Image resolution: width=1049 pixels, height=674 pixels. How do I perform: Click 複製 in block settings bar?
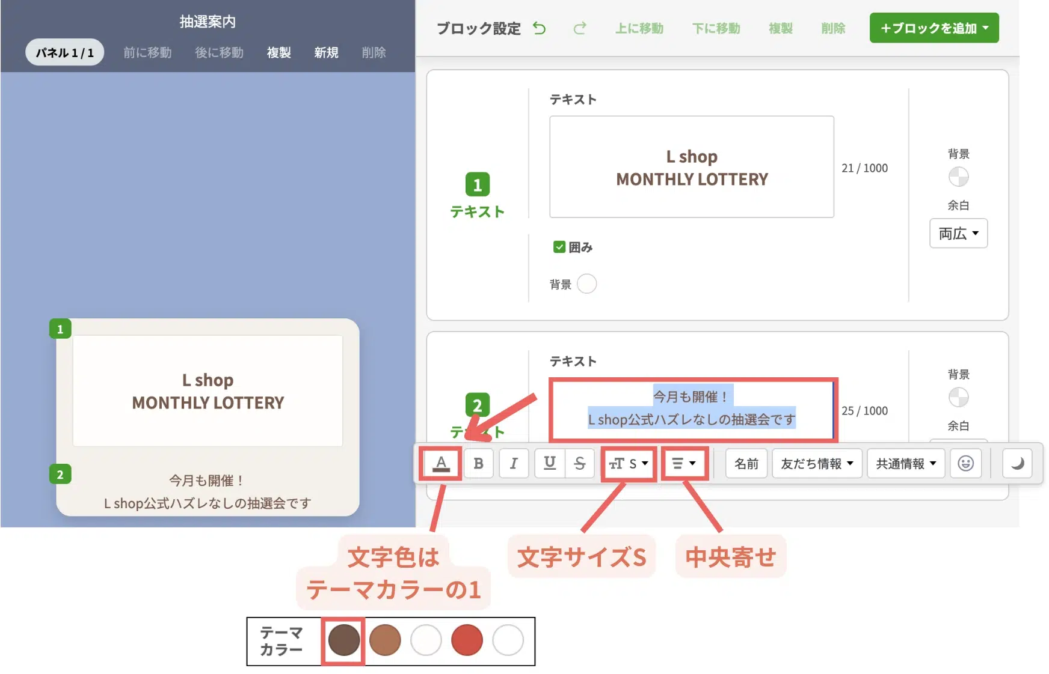click(x=781, y=28)
